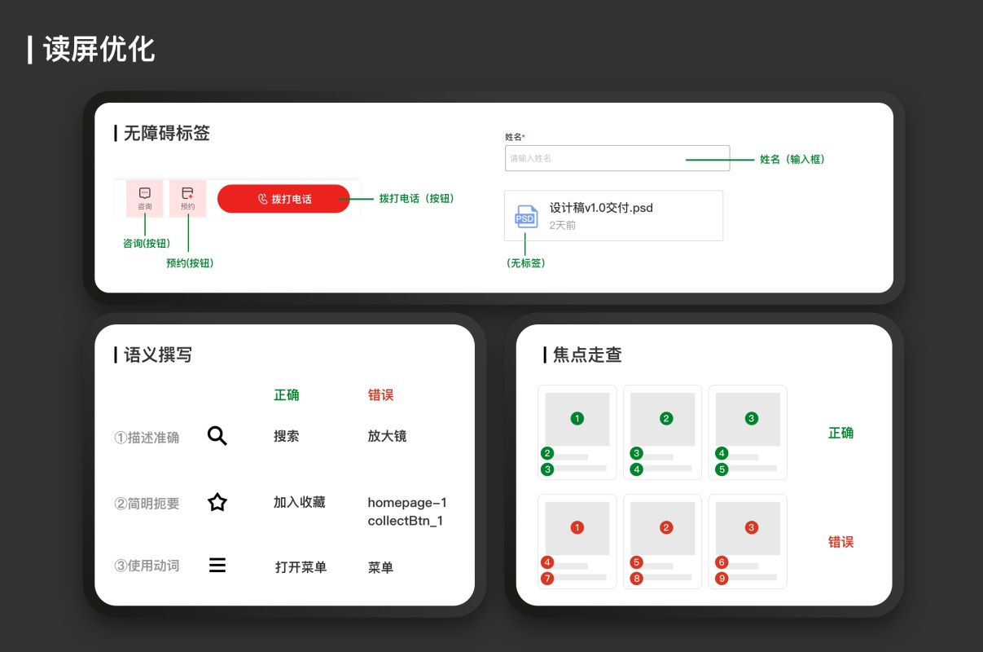Click the 姓名 input field

pyautogui.click(x=617, y=158)
